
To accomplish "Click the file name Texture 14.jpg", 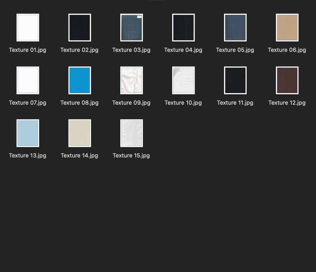I will (79, 155).
